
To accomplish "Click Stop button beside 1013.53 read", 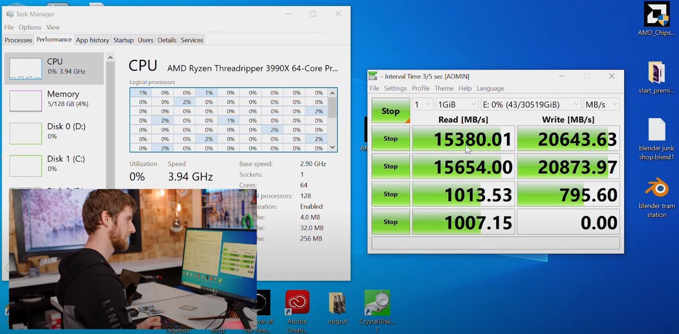I will (390, 194).
